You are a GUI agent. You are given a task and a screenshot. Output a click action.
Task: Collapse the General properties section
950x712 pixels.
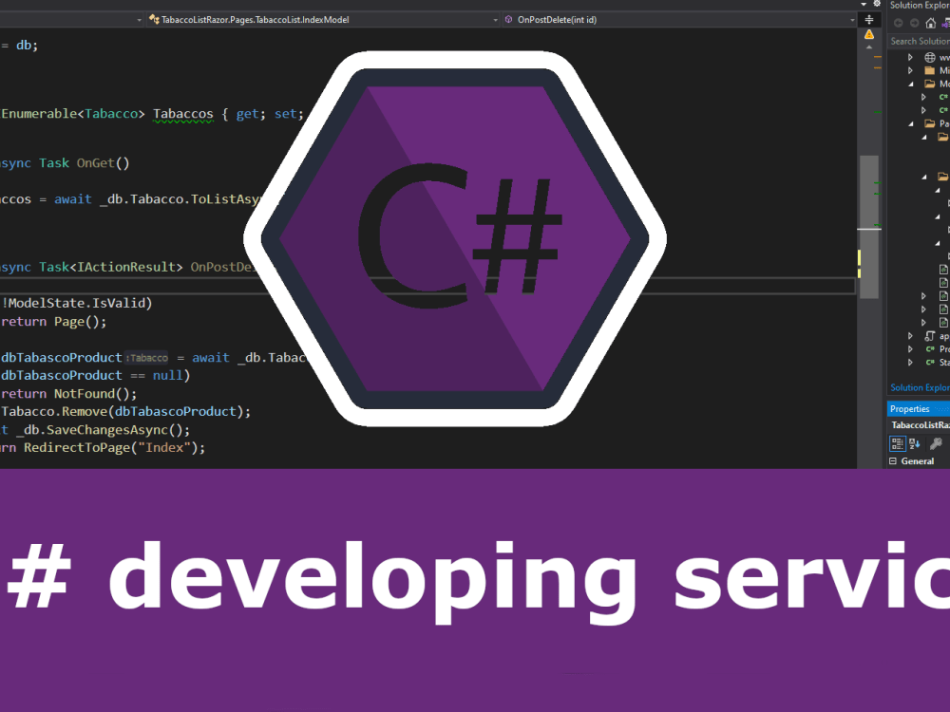click(892, 460)
